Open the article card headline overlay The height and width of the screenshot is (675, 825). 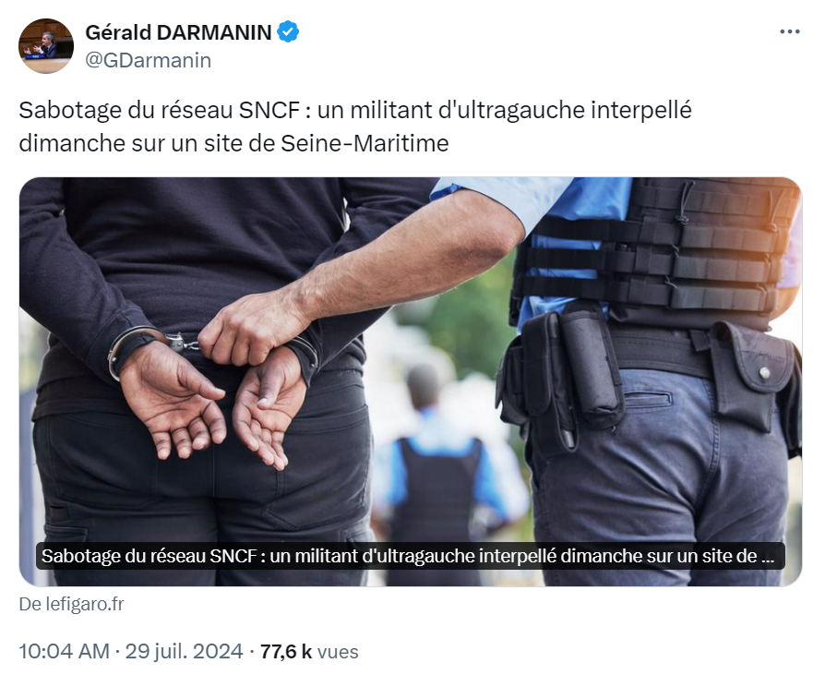(x=411, y=556)
